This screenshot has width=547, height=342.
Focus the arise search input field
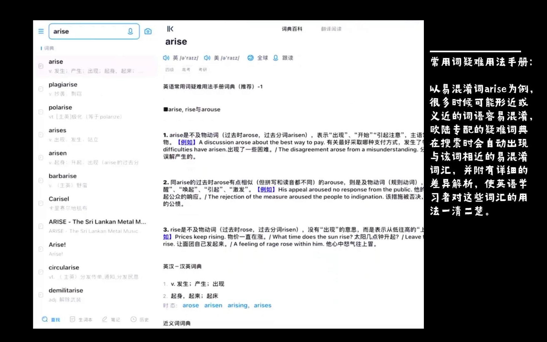pyautogui.click(x=94, y=31)
